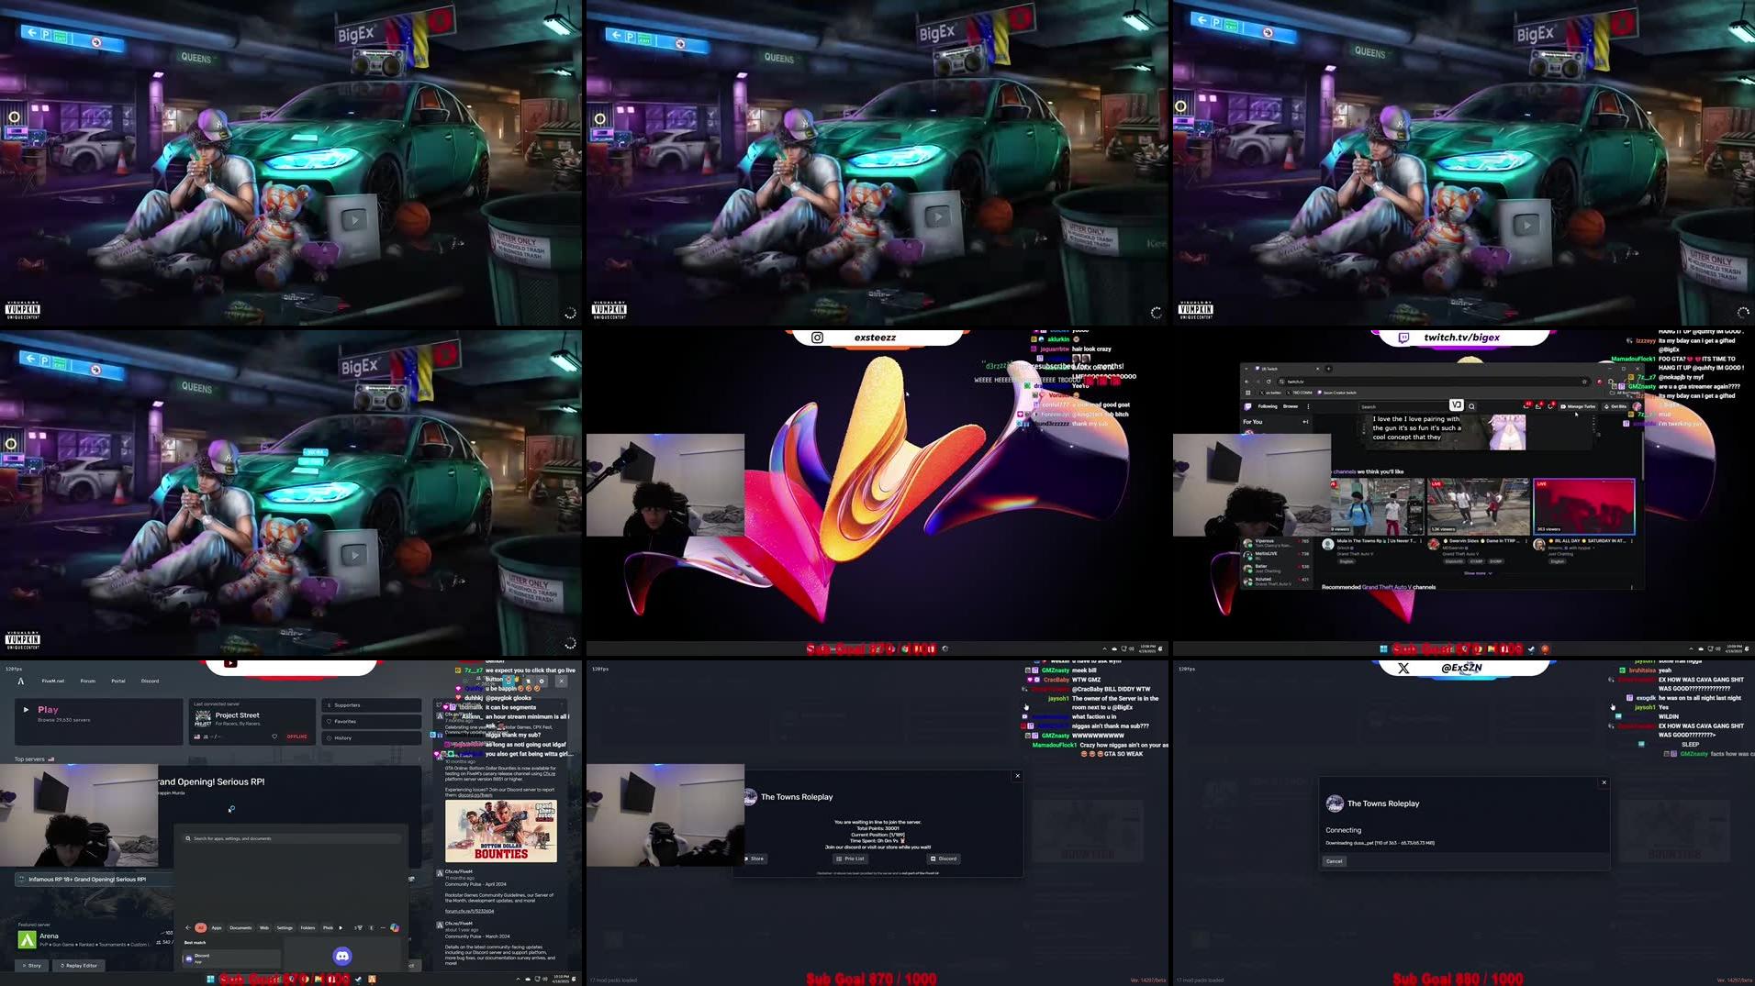The image size is (1755, 986).
Task: Open the three-dot menu beside Browse on Twitch
Action: point(1308,405)
